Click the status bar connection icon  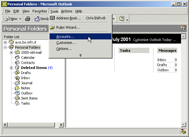point(183,131)
